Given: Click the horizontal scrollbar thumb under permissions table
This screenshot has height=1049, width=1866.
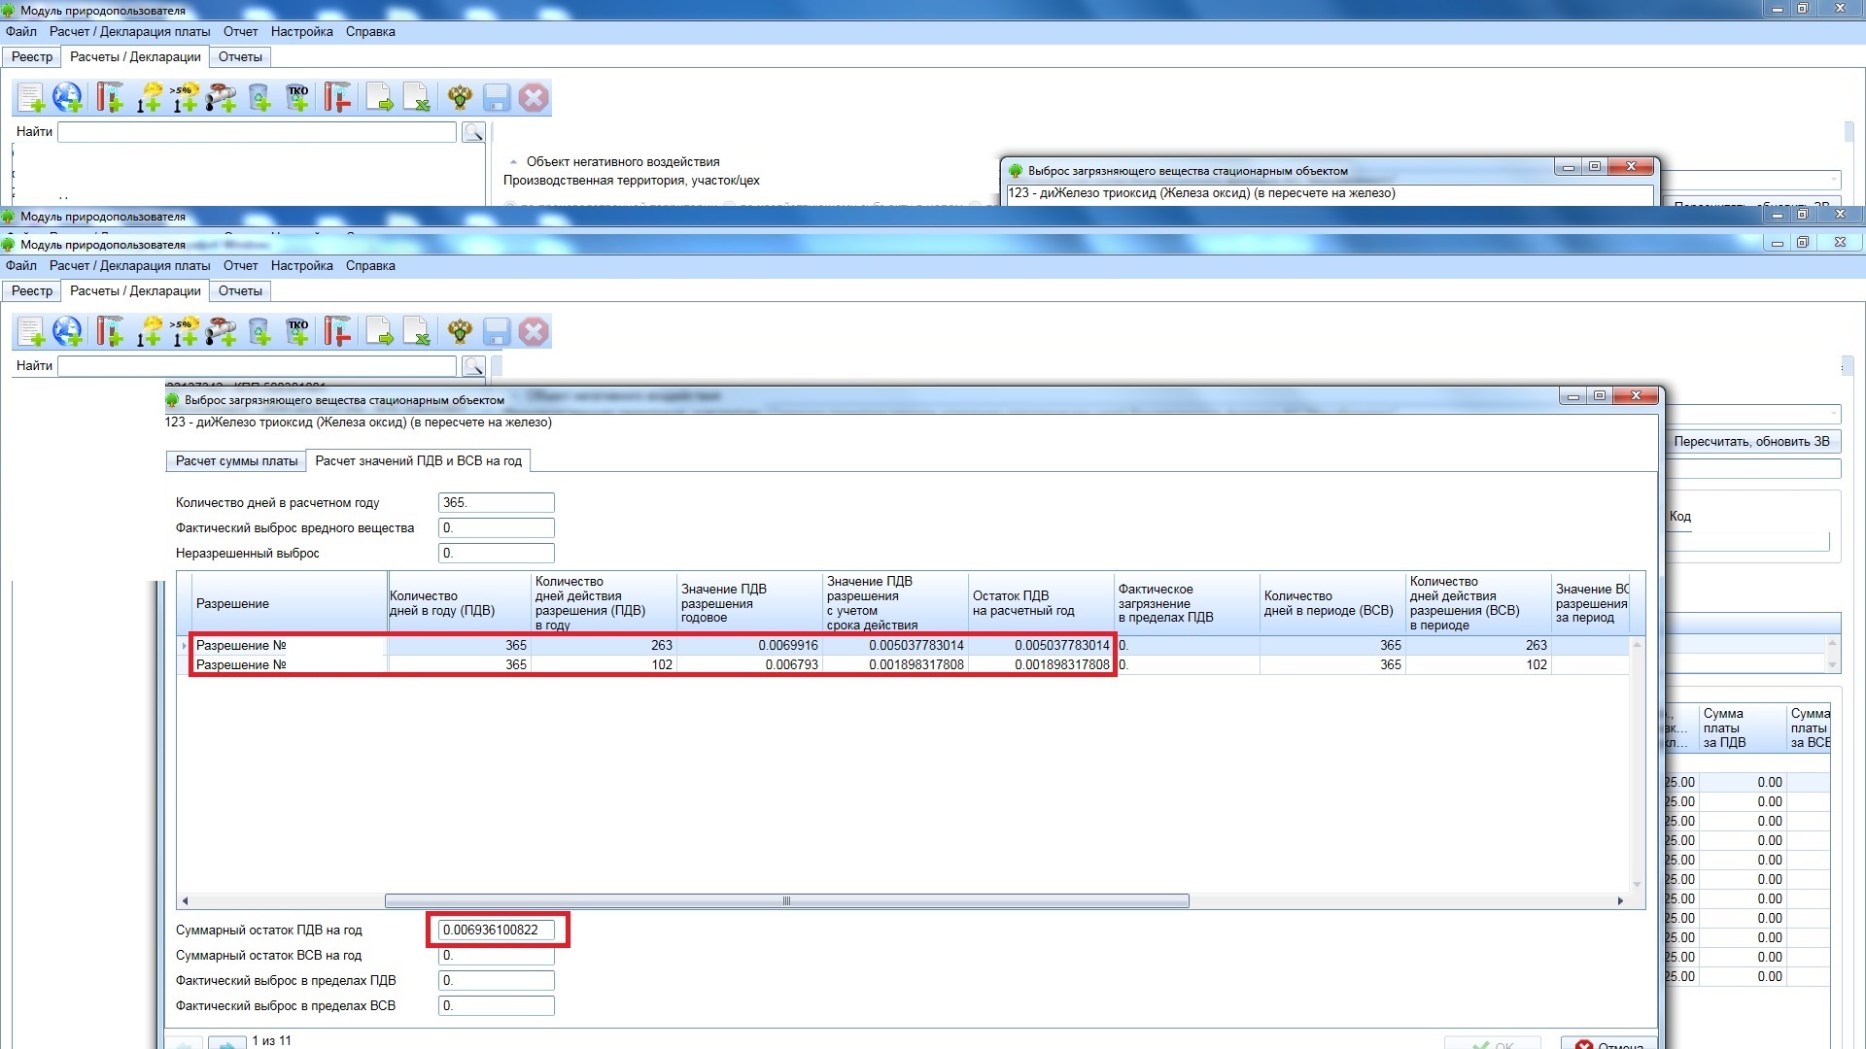Looking at the screenshot, I should pyautogui.click(x=786, y=901).
